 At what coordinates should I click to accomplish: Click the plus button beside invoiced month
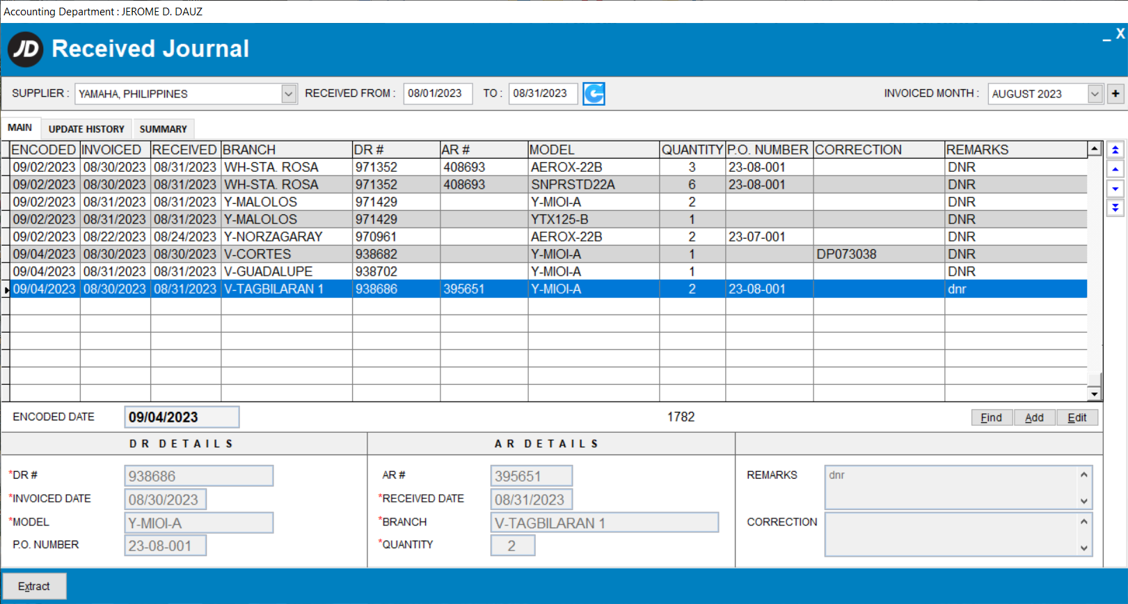coord(1115,93)
